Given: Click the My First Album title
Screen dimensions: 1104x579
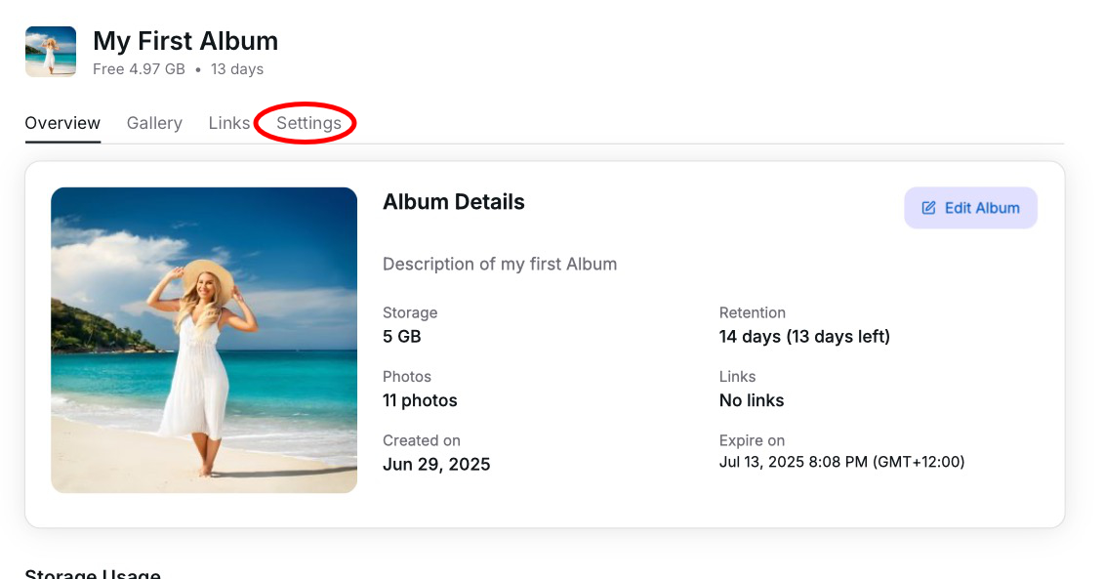Looking at the screenshot, I should tap(185, 41).
